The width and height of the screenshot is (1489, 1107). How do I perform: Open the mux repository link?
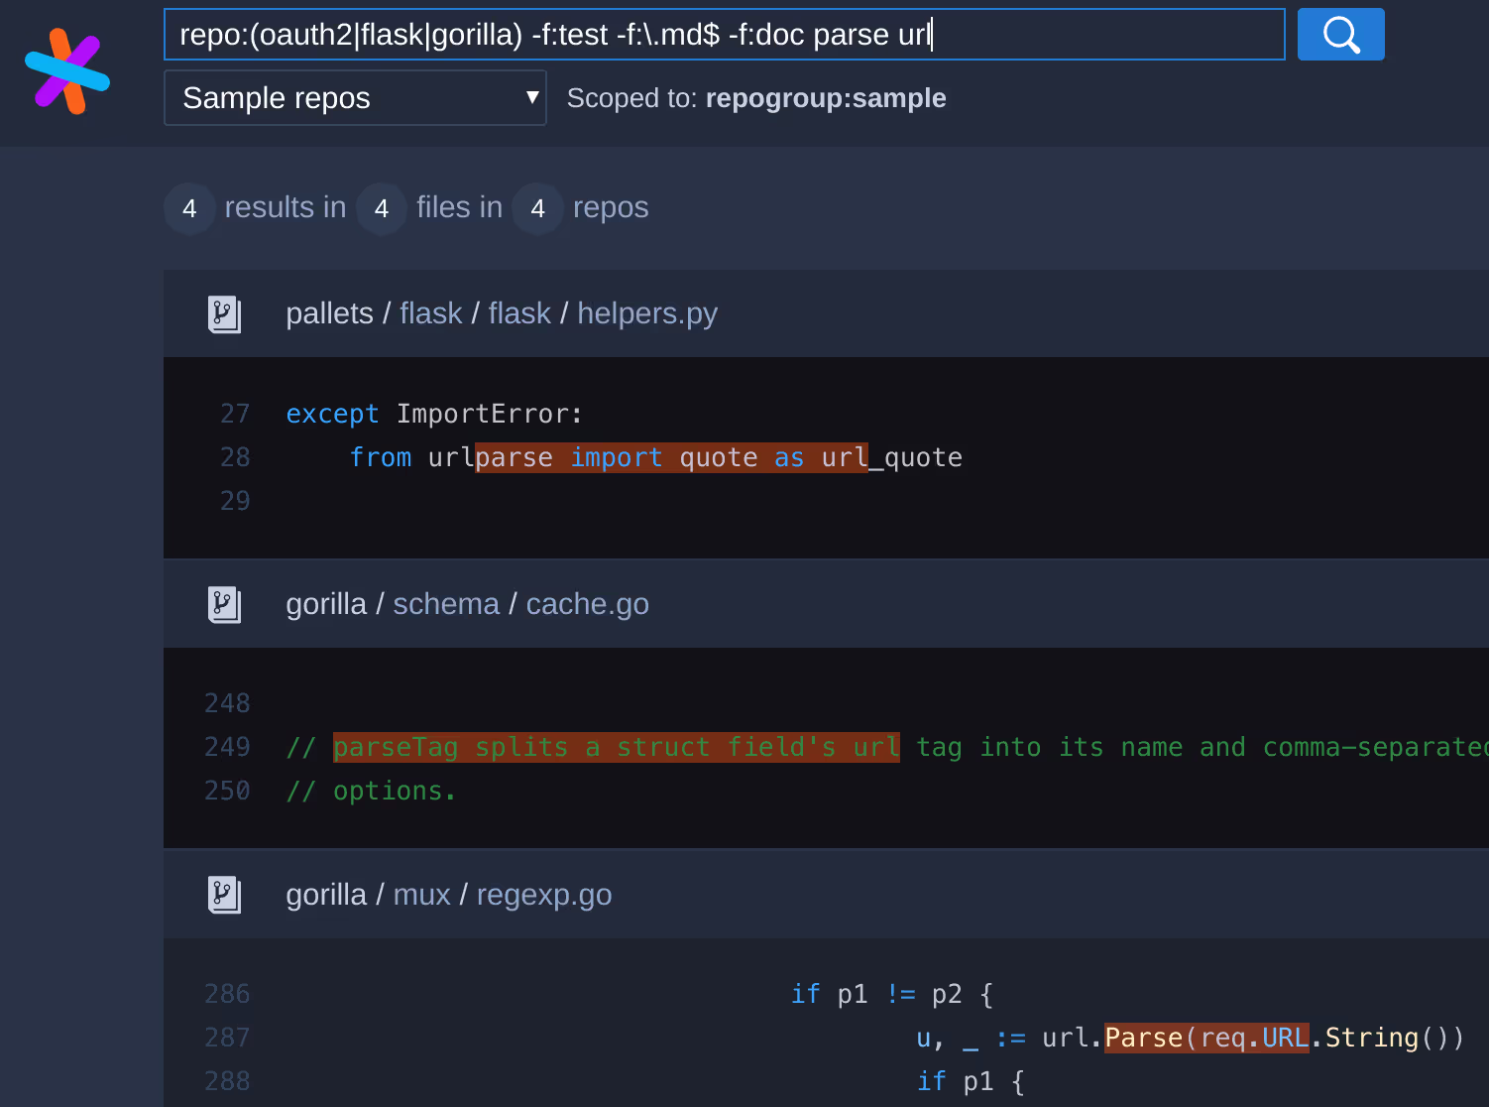click(421, 895)
